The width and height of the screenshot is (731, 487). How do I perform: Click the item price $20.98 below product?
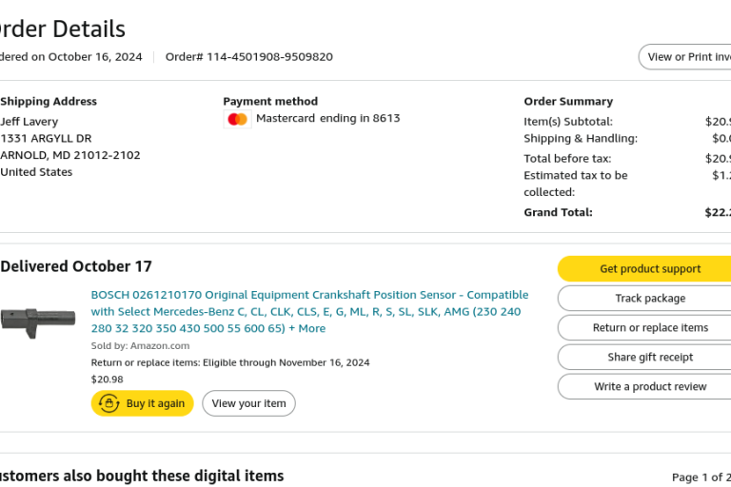click(x=108, y=379)
